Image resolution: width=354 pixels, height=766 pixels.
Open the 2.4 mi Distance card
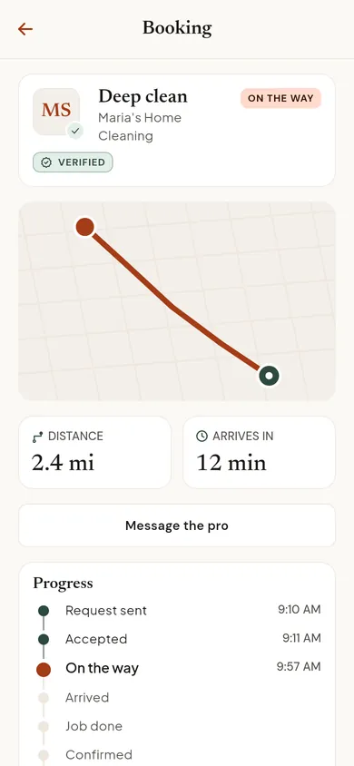point(94,452)
